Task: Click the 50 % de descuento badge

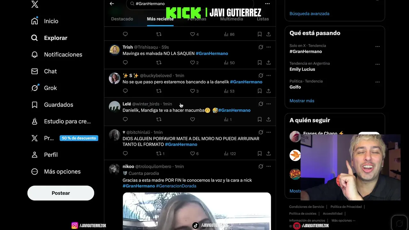Action: coord(79,138)
